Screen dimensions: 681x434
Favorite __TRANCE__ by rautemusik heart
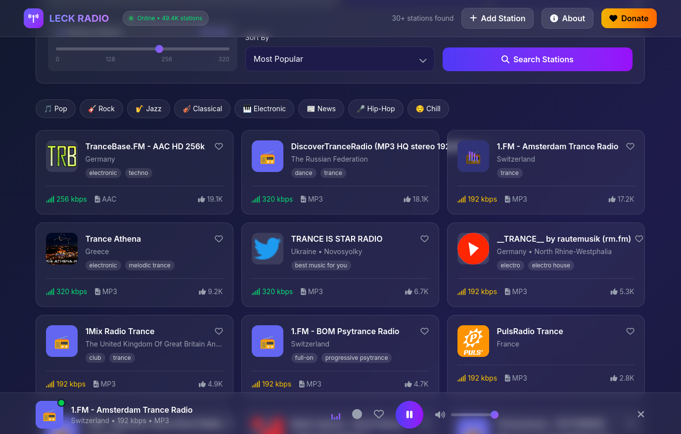(x=639, y=239)
